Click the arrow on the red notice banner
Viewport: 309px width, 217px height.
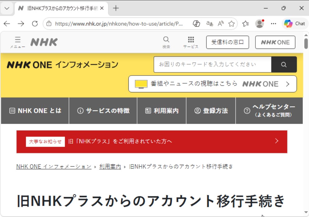pyautogui.click(x=277, y=141)
